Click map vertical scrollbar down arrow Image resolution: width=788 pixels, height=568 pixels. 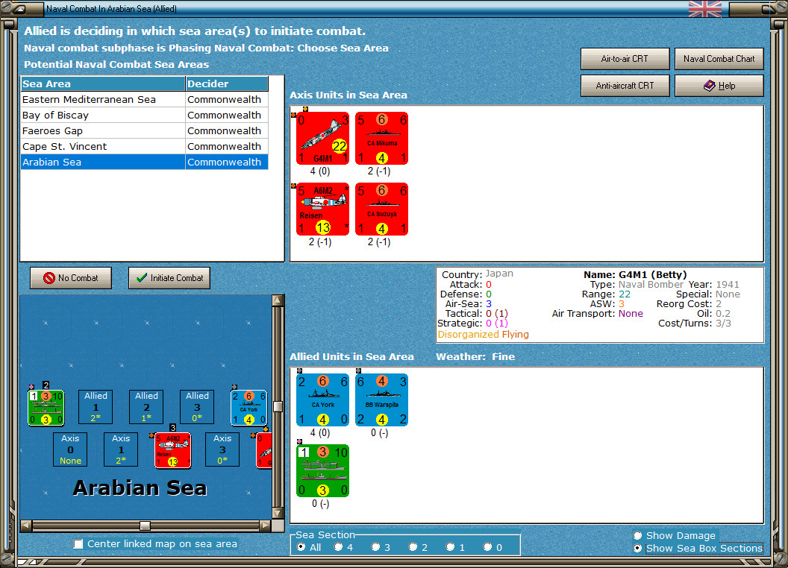278,514
